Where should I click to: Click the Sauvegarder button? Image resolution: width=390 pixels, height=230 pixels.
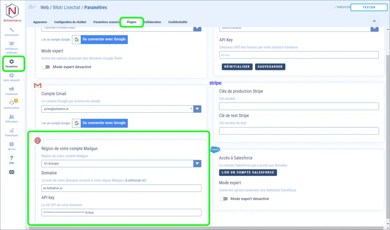click(270, 67)
